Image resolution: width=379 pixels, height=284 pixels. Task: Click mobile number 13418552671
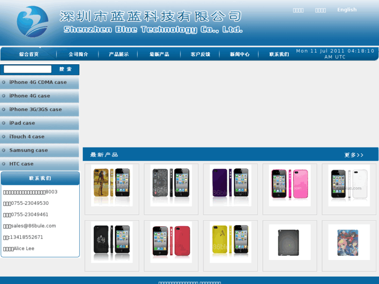(x=26, y=237)
